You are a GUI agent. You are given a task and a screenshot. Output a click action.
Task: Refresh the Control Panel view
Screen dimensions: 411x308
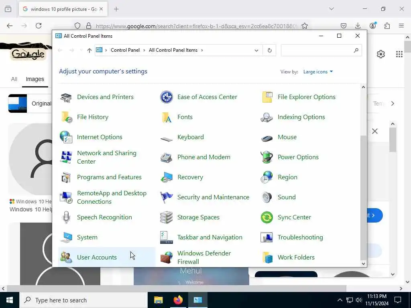269,50
